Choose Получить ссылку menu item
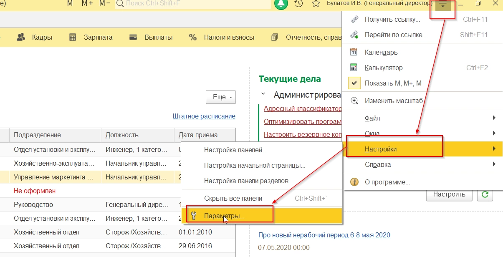Screen dimensions: 503x257 pos(422,19)
